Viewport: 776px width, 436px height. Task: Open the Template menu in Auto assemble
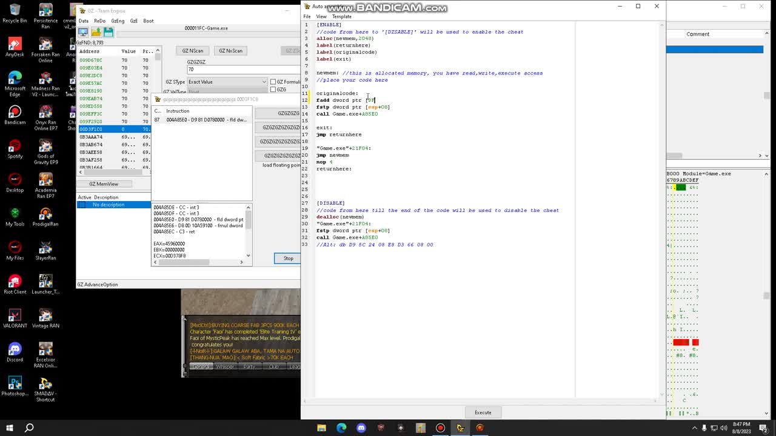click(341, 16)
